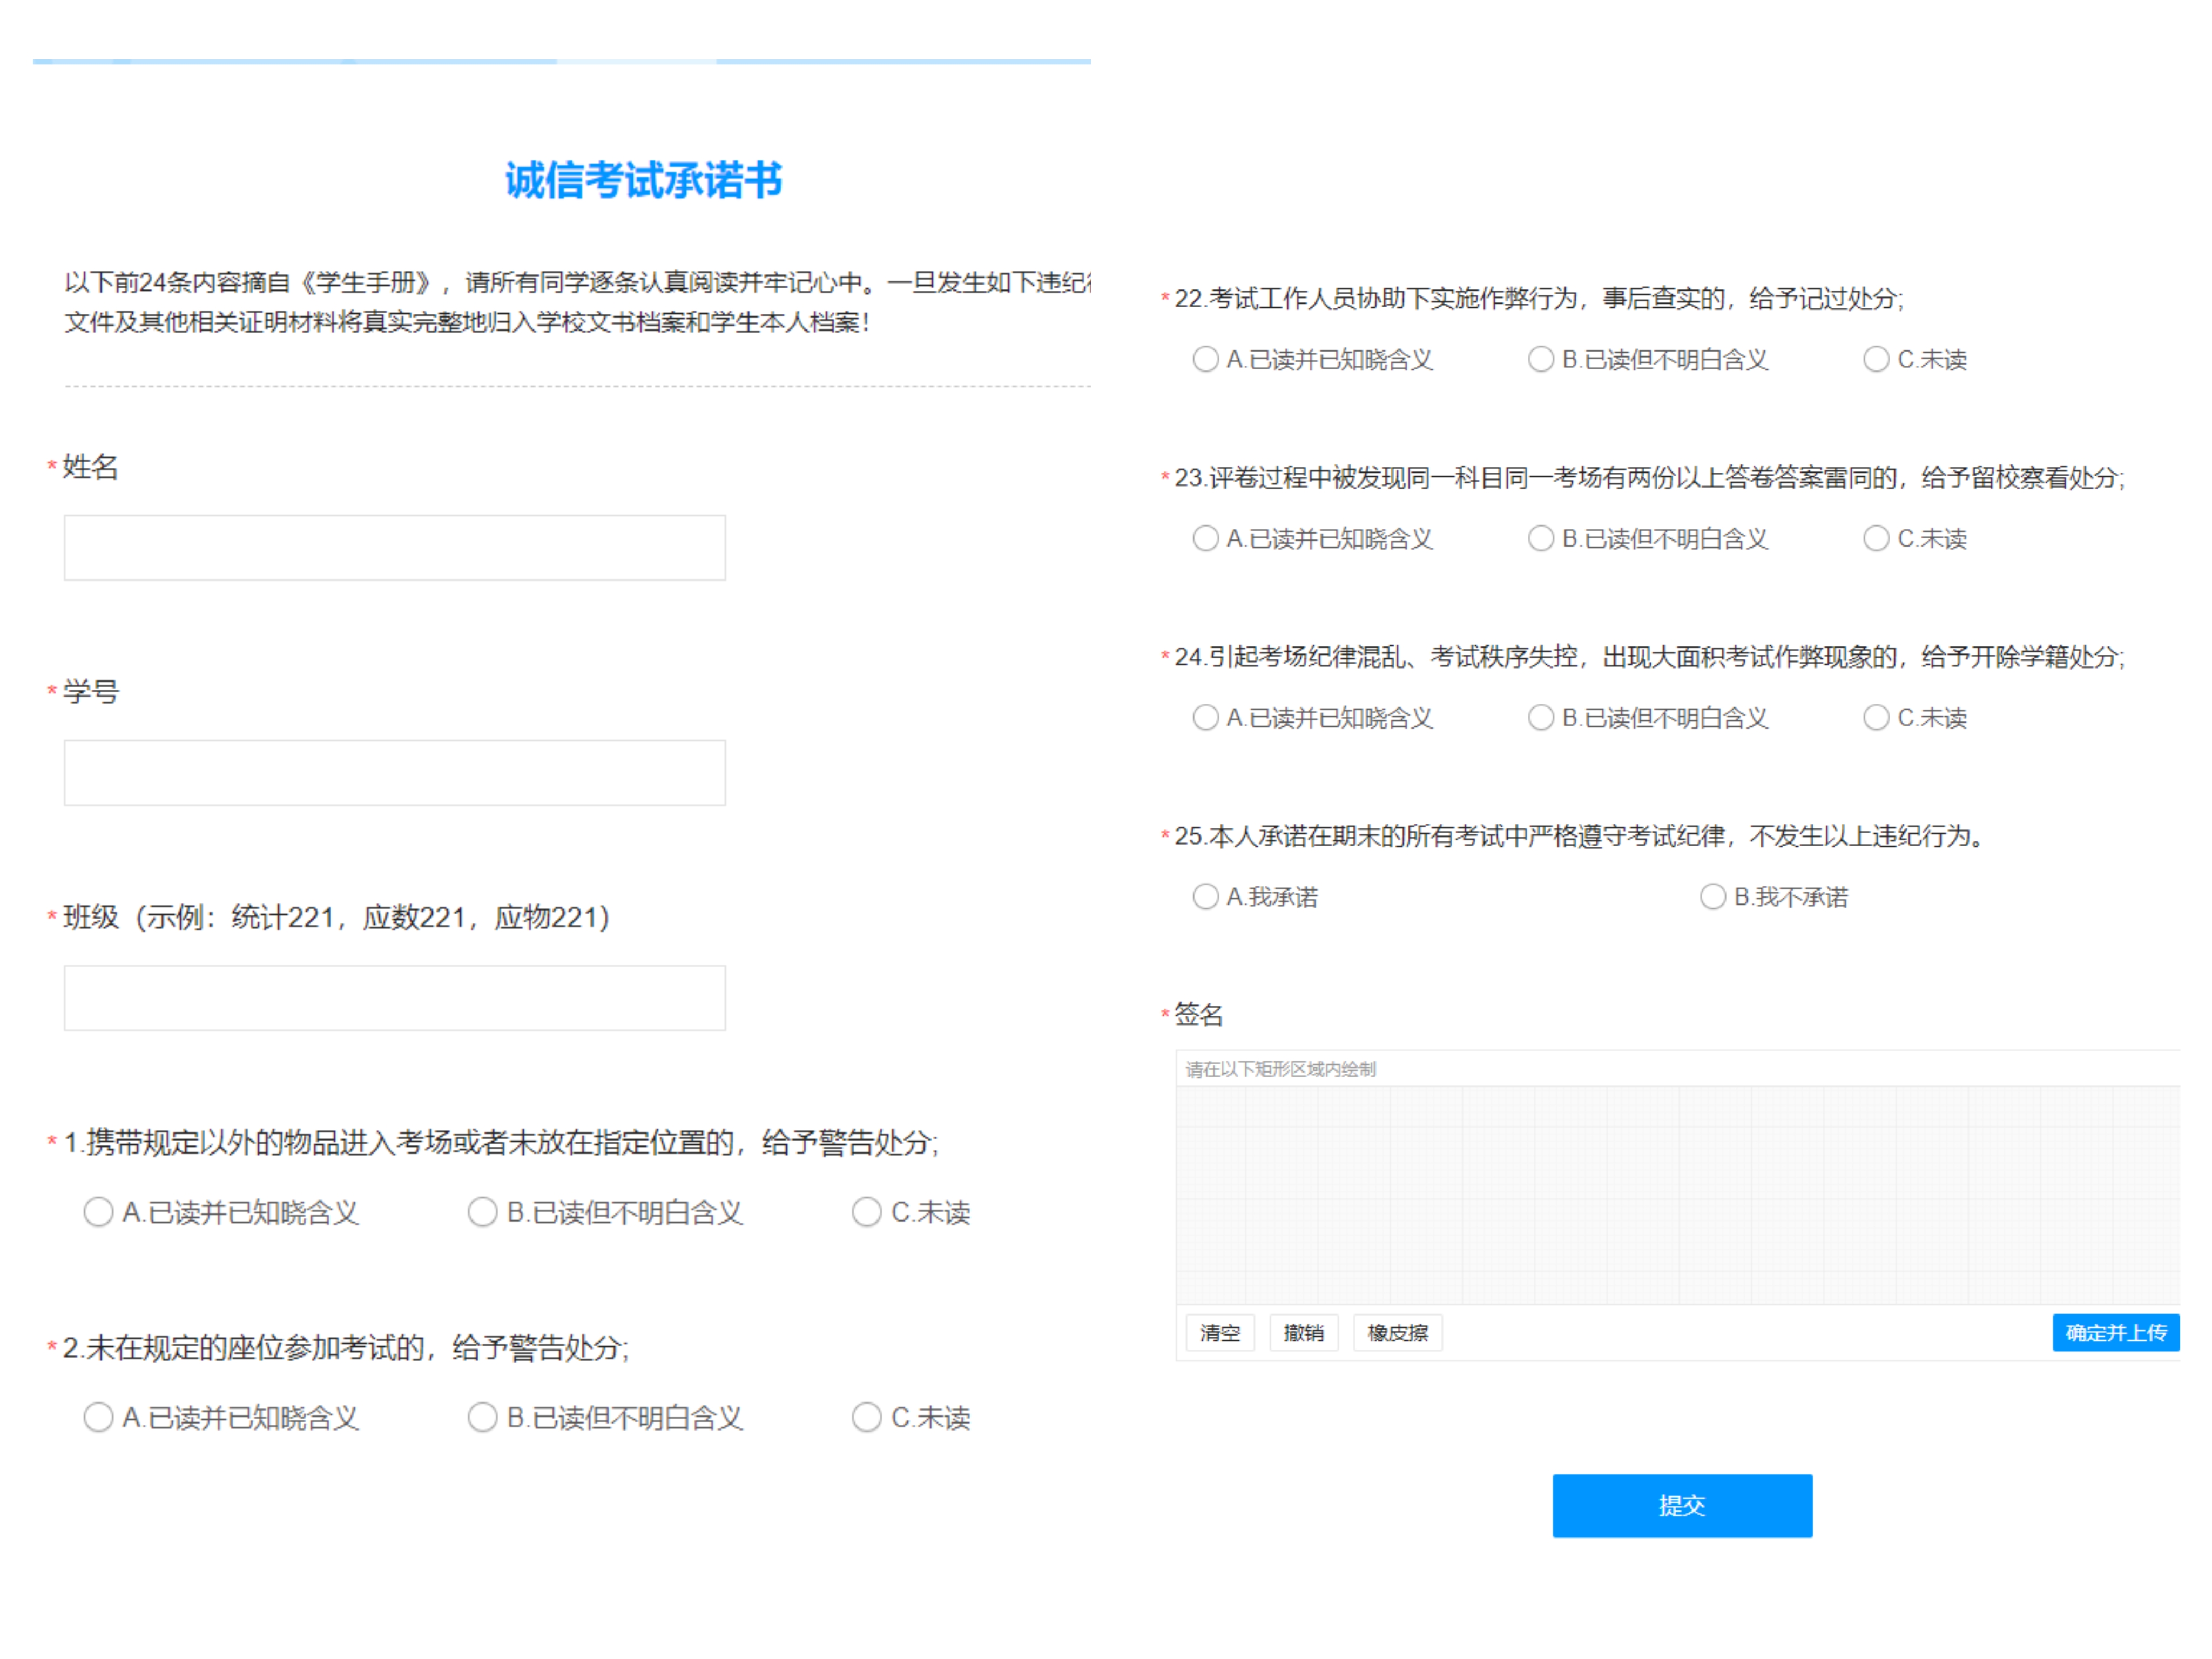The height and width of the screenshot is (1659, 2212).
Task: Select 'B.已读但不明白含义' for question 1
Action: click(482, 1212)
